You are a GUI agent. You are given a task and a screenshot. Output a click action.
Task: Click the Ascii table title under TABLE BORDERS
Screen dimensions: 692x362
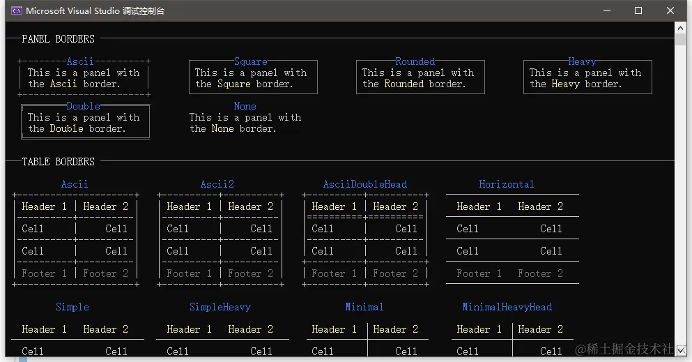click(75, 184)
